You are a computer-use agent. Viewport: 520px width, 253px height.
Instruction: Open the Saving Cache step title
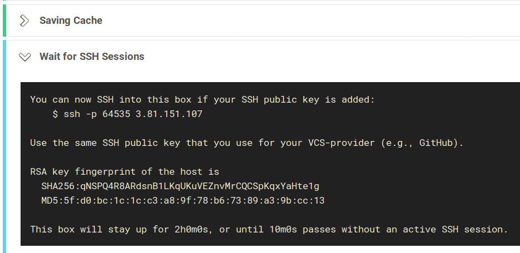tap(71, 21)
